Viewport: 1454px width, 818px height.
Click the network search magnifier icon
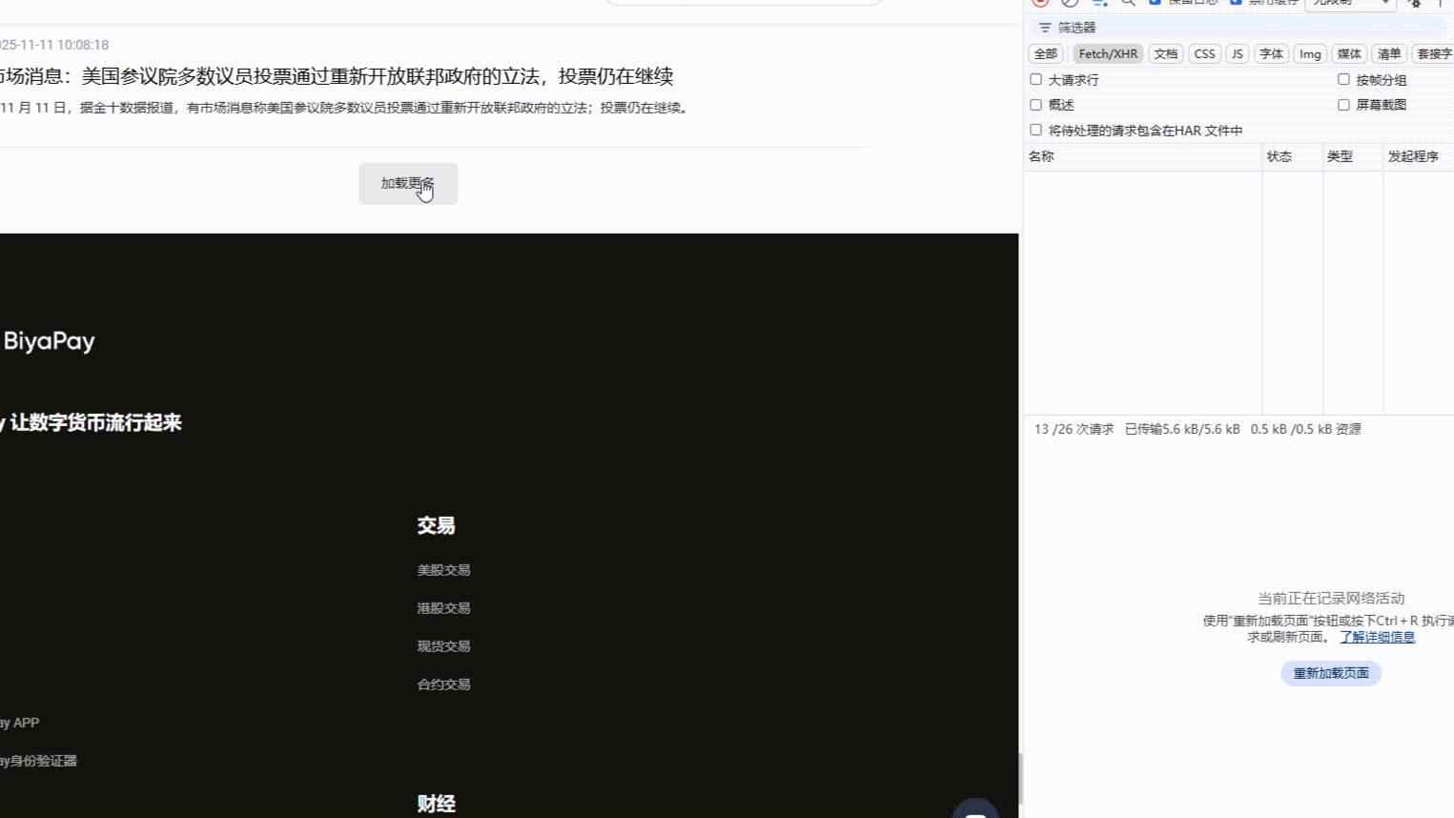[x=1128, y=3]
